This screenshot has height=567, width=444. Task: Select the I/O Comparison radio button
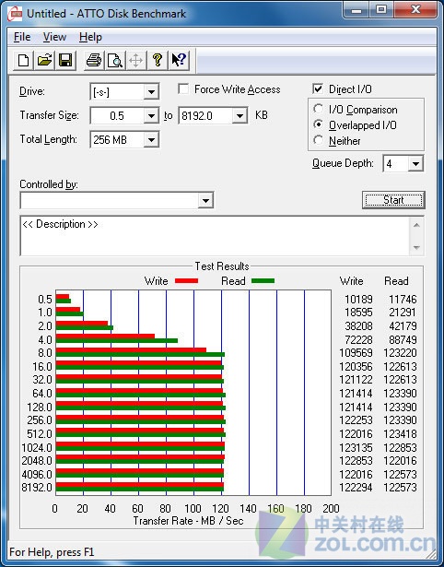319,109
